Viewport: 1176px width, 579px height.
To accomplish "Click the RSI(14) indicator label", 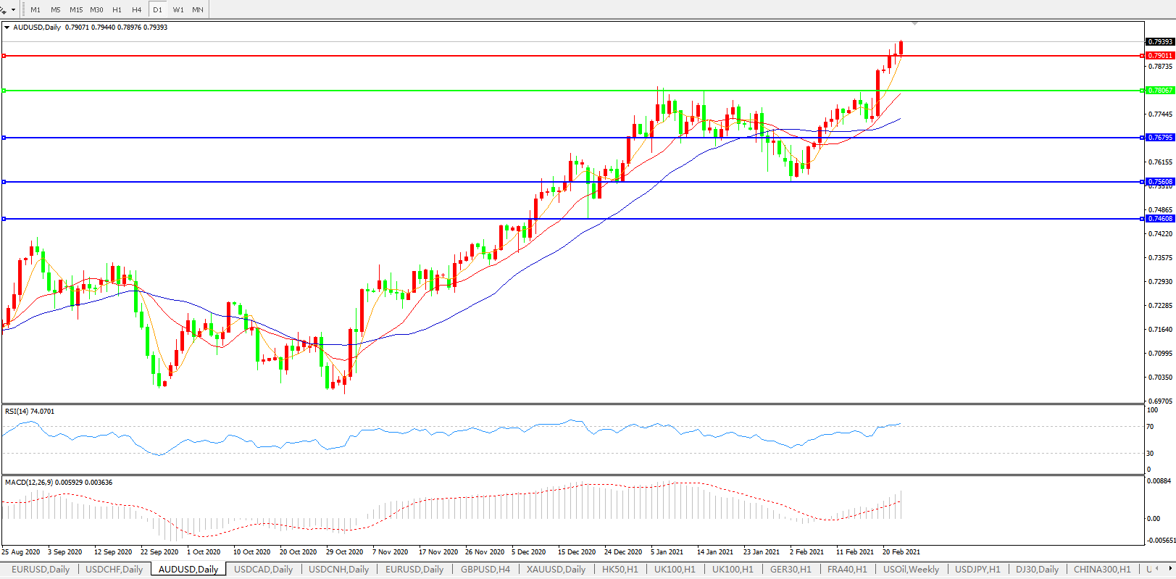I will coord(29,412).
